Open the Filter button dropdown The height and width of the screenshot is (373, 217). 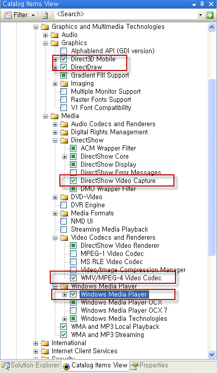coord(33,16)
